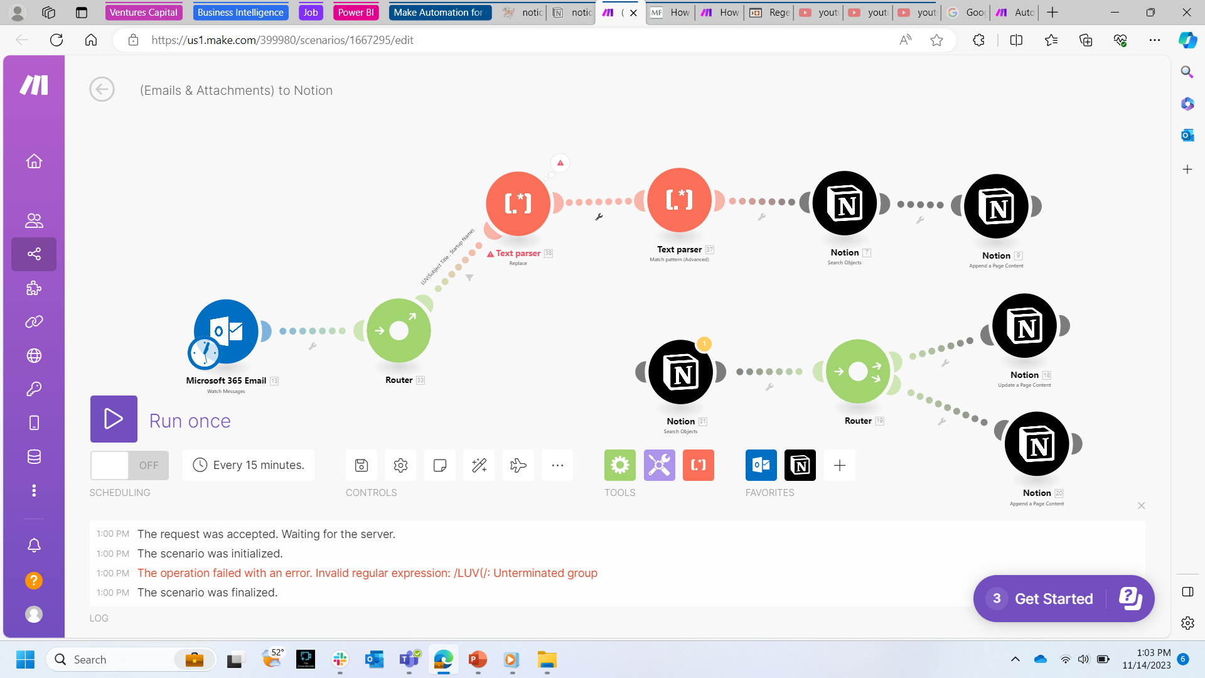Click the Notes icon in Controls
The width and height of the screenshot is (1205, 678).
coord(440,465)
